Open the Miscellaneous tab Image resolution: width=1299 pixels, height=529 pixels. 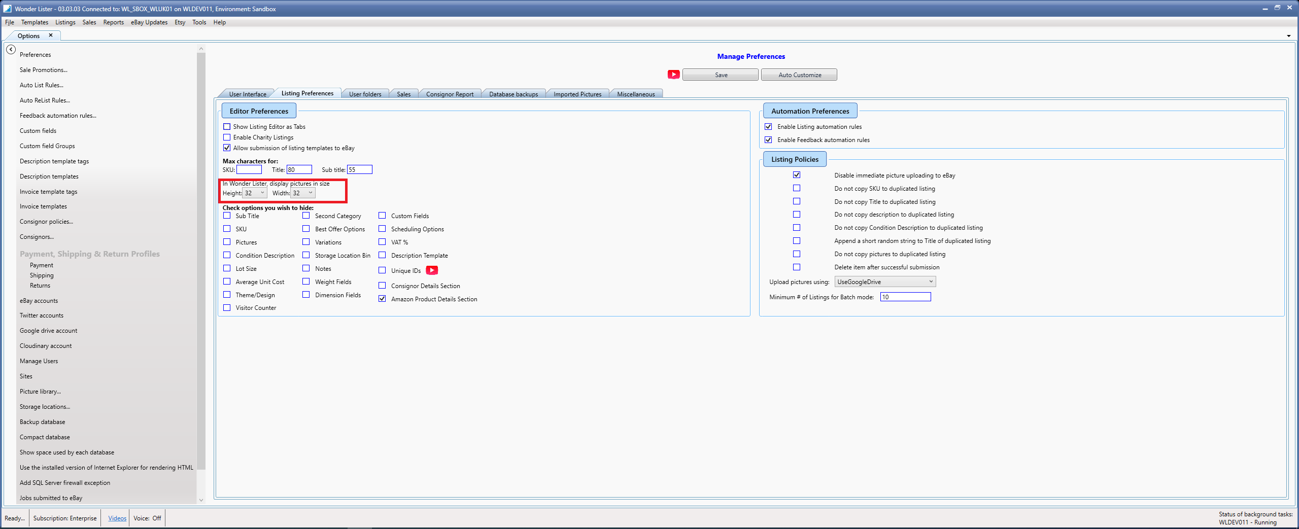[x=636, y=94]
